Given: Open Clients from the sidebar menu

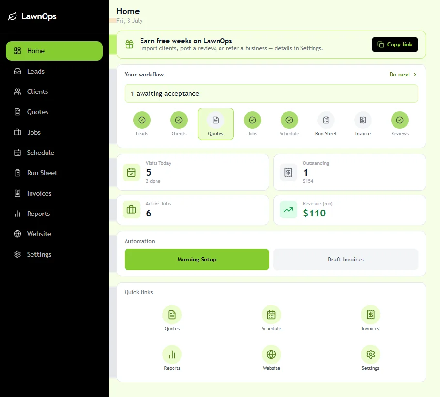Looking at the screenshot, I should coord(54,92).
